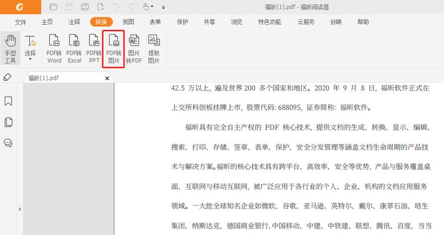Screen dimensions: 444x235
Task: Switch to the 主页 tab
Action: pyautogui.click(x=47, y=22)
